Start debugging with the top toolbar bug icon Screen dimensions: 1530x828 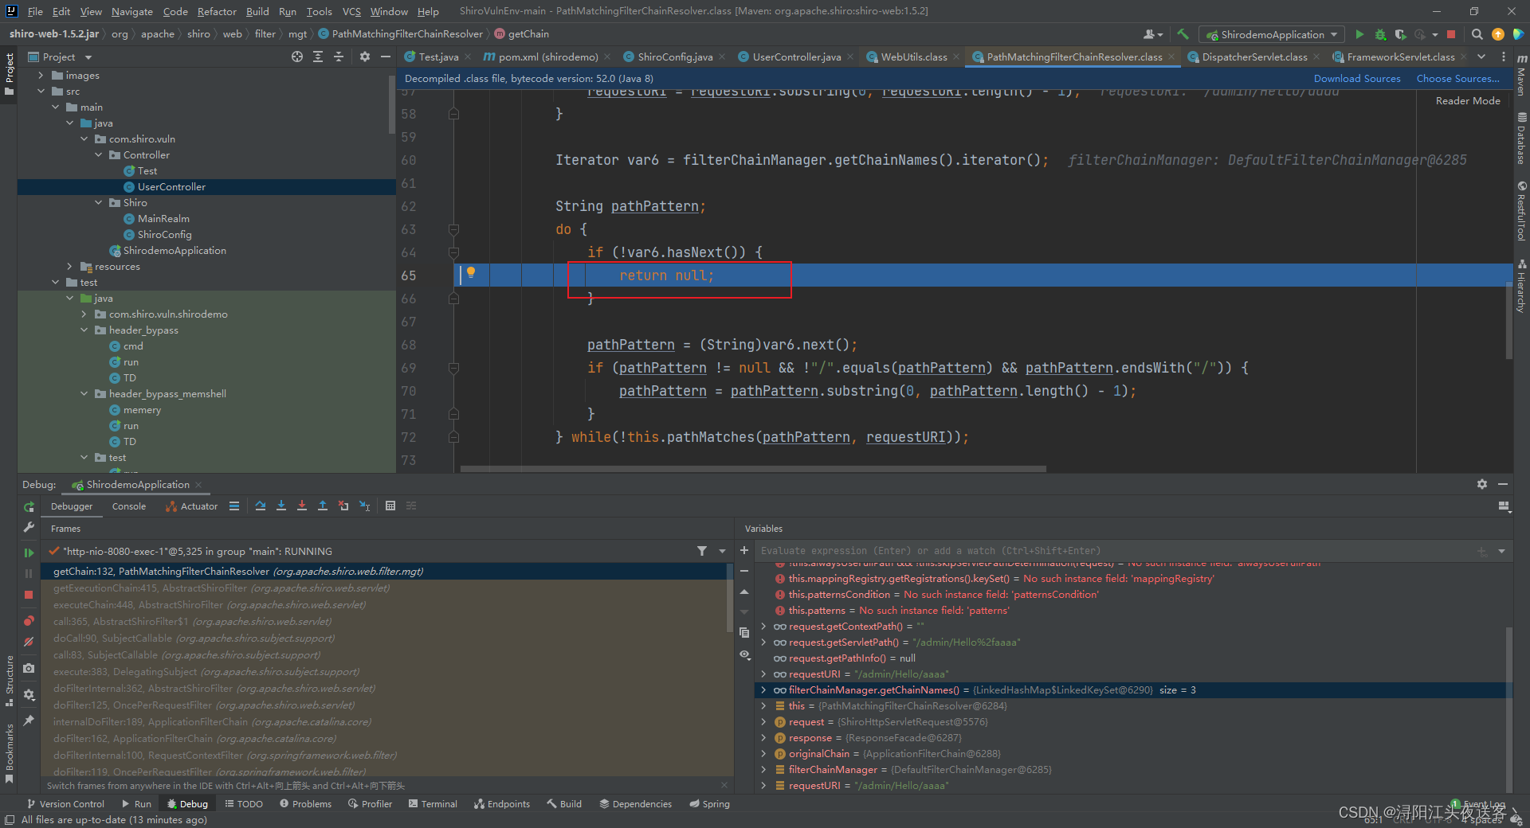point(1380,34)
